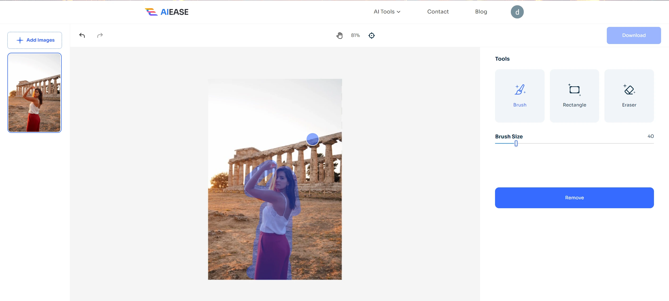This screenshot has height=301, width=669.
Task: Expand the AI Tools navigation dropdown
Action: [x=386, y=12]
